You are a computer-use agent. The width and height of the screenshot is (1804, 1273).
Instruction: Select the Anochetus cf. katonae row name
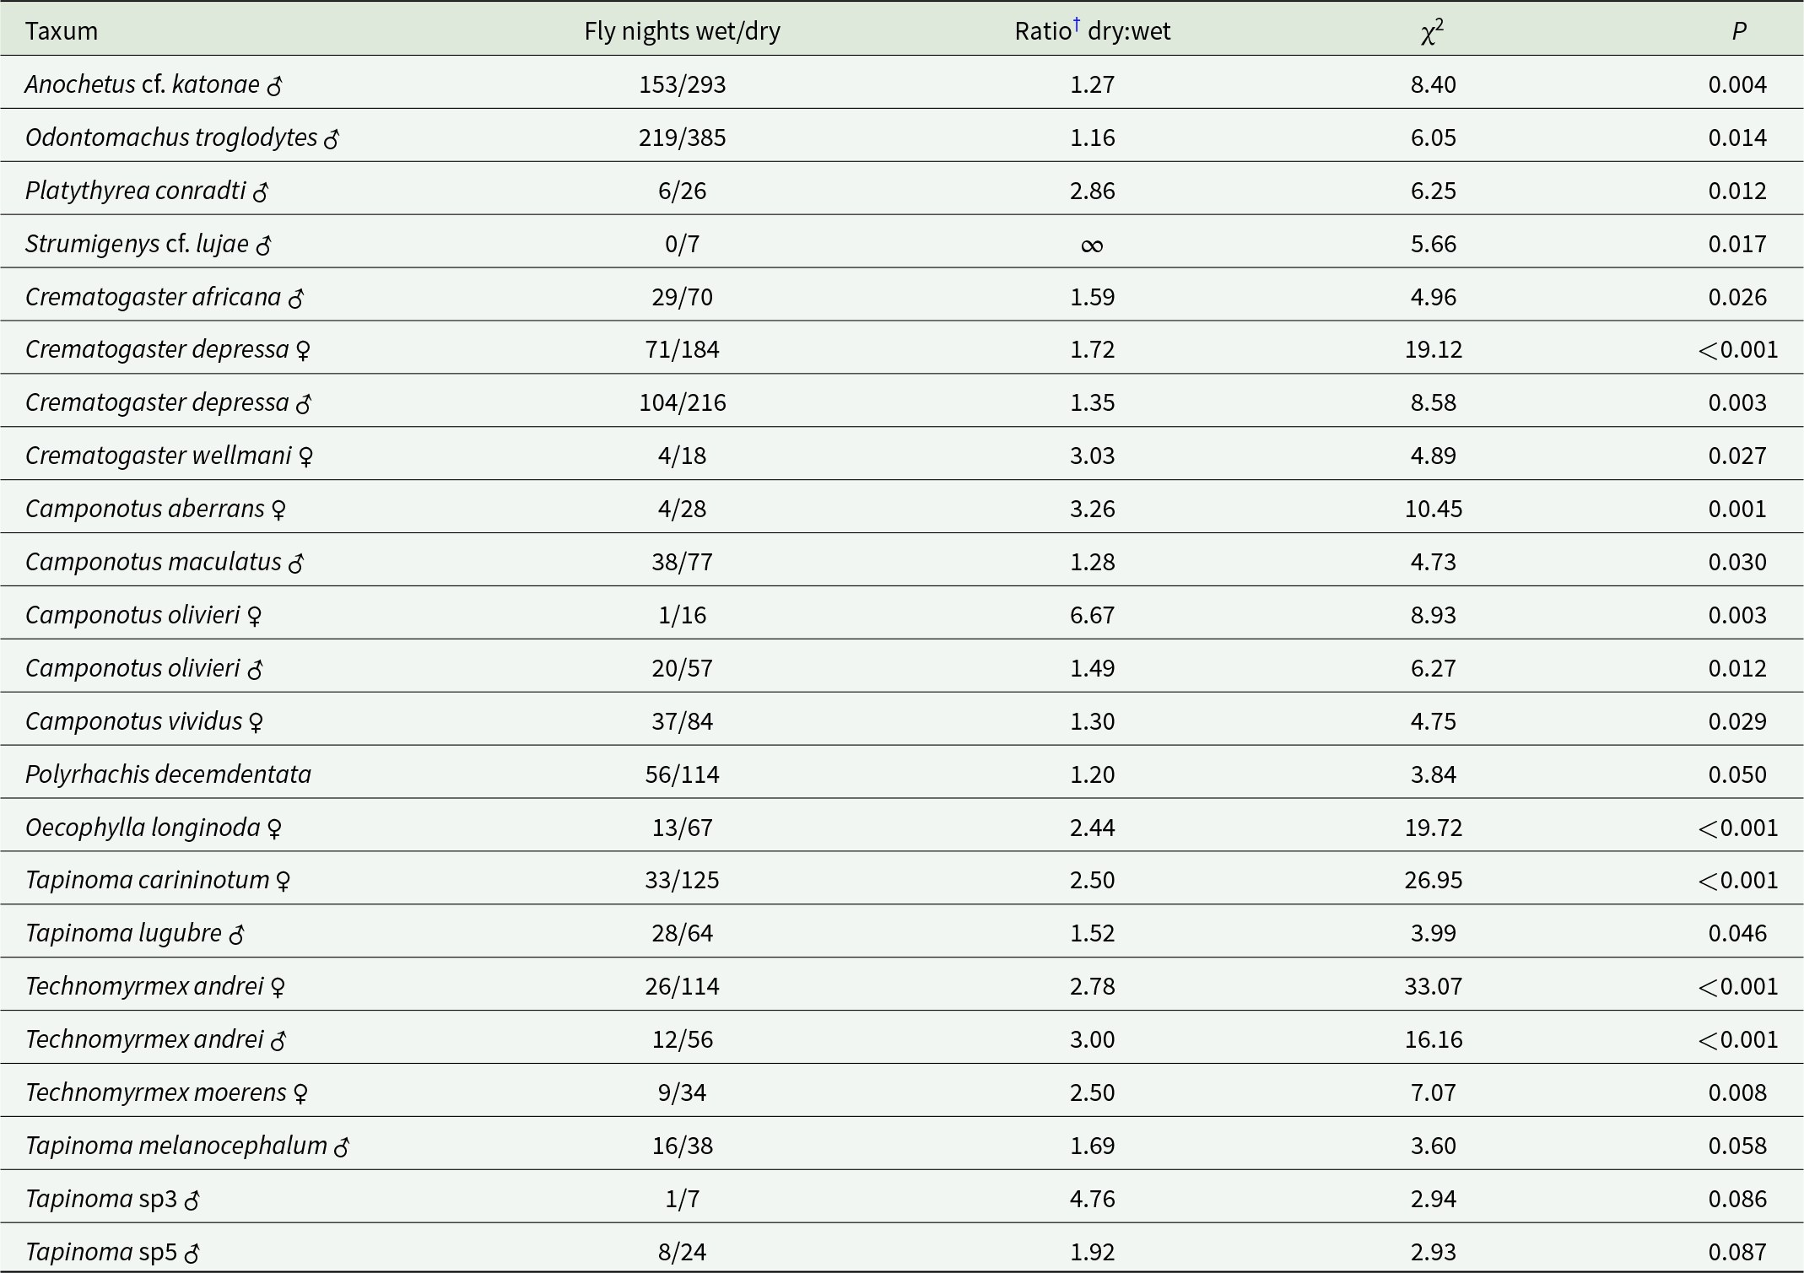pyautogui.click(x=142, y=84)
